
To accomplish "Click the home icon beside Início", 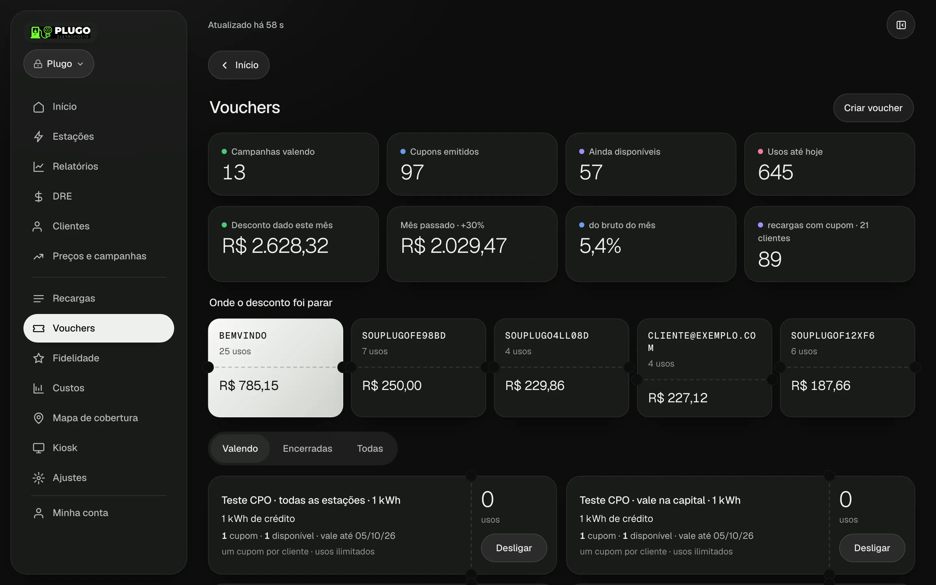I will pyautogui.click(x=38, y=107).
